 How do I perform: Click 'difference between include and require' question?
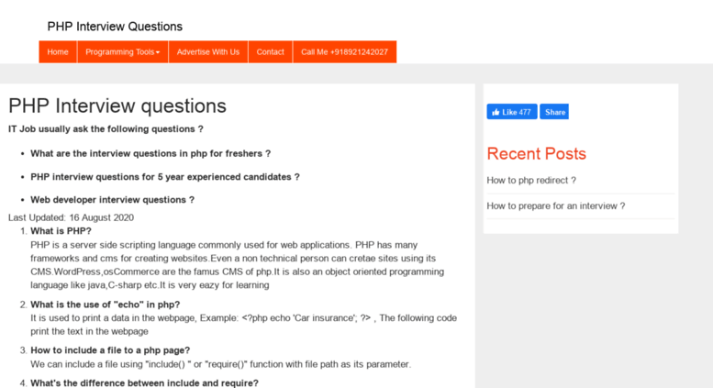pyautogui.click(x=144, y=383)
